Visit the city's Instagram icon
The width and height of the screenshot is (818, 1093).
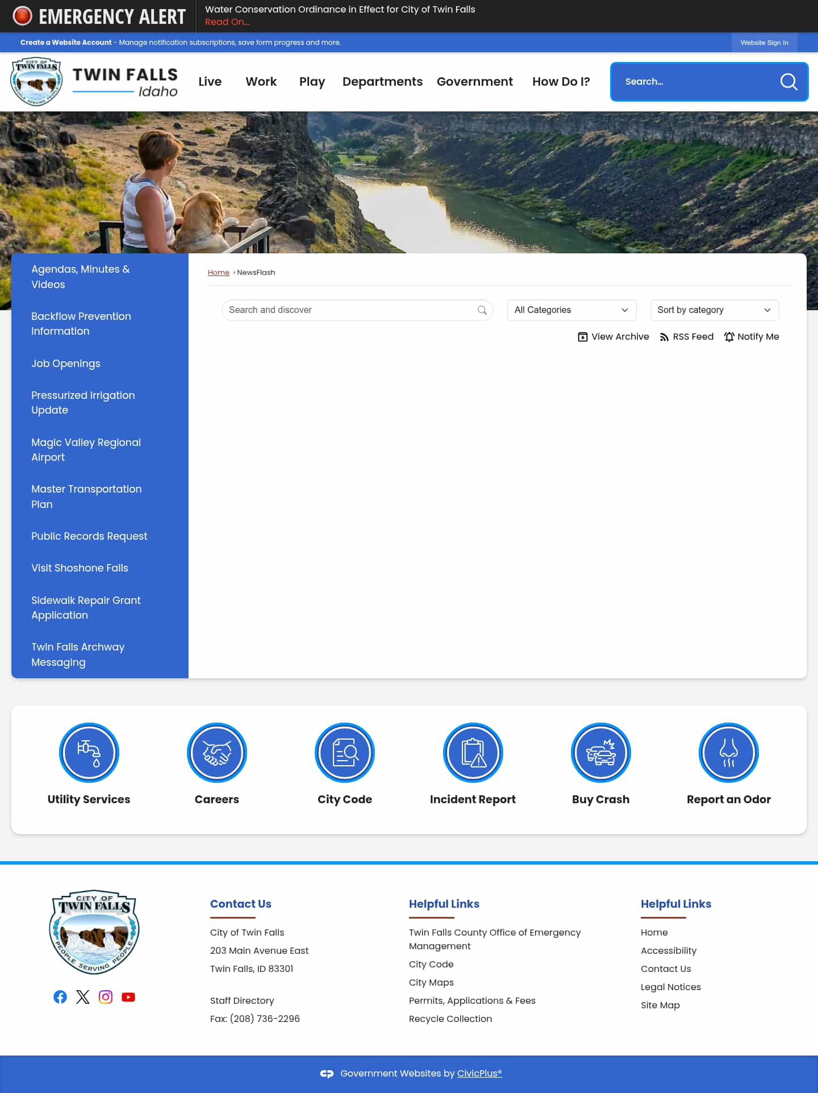coord(106,997)
